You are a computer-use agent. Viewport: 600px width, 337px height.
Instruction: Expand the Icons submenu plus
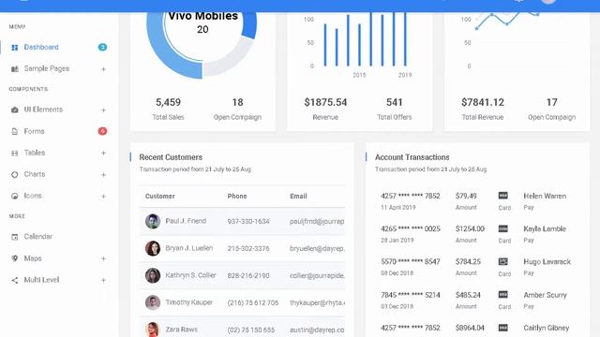(x=103, y=196)
